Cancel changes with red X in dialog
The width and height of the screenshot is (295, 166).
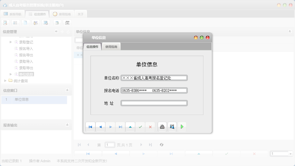pyautogui.click(x=150, y=127)
